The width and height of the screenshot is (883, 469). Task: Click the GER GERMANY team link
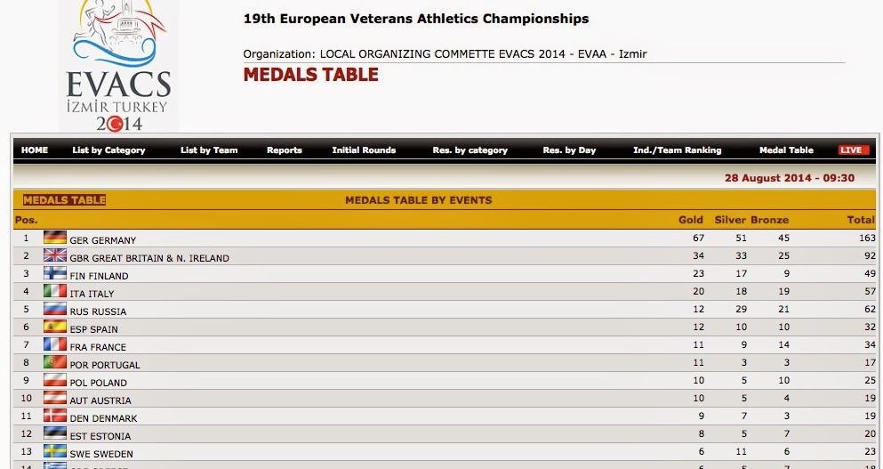pos(102,240)
